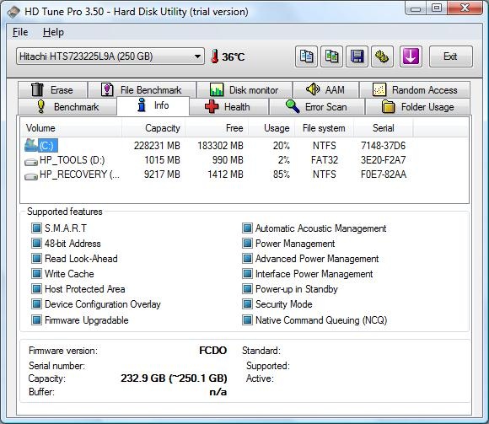Toggle the Automatic Acoustic Management checkbox
The width and height of the screenshot is (489, 424).
[247, 228]
